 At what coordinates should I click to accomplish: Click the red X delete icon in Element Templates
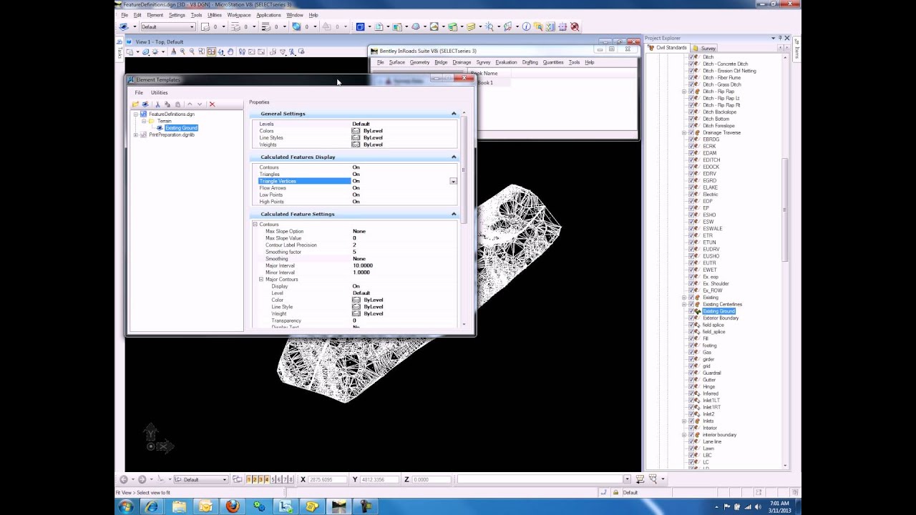212,104
